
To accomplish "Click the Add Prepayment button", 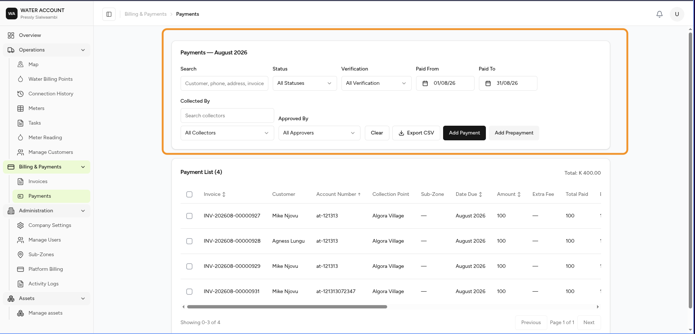I will click(x=514, y=133).
